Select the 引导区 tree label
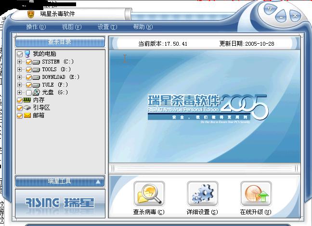312x226 pixels. (41, 108)
